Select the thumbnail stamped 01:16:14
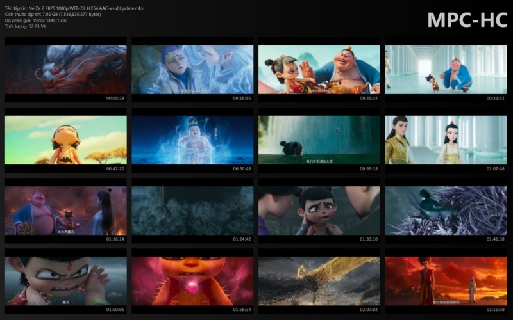The width and height of the screenshot is (513, 320). tap(66, 211)
